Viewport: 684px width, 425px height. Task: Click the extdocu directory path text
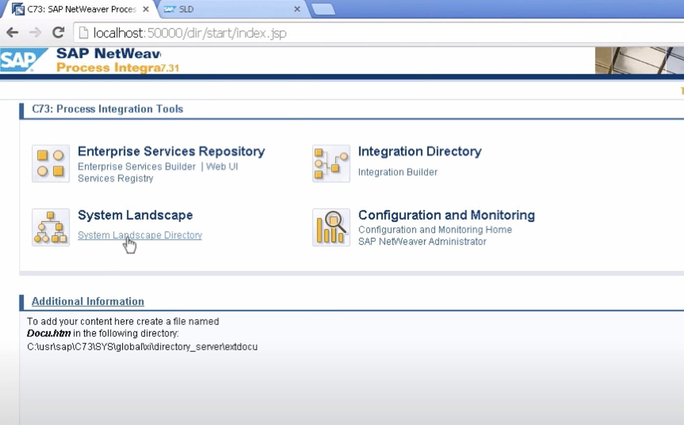142,347
